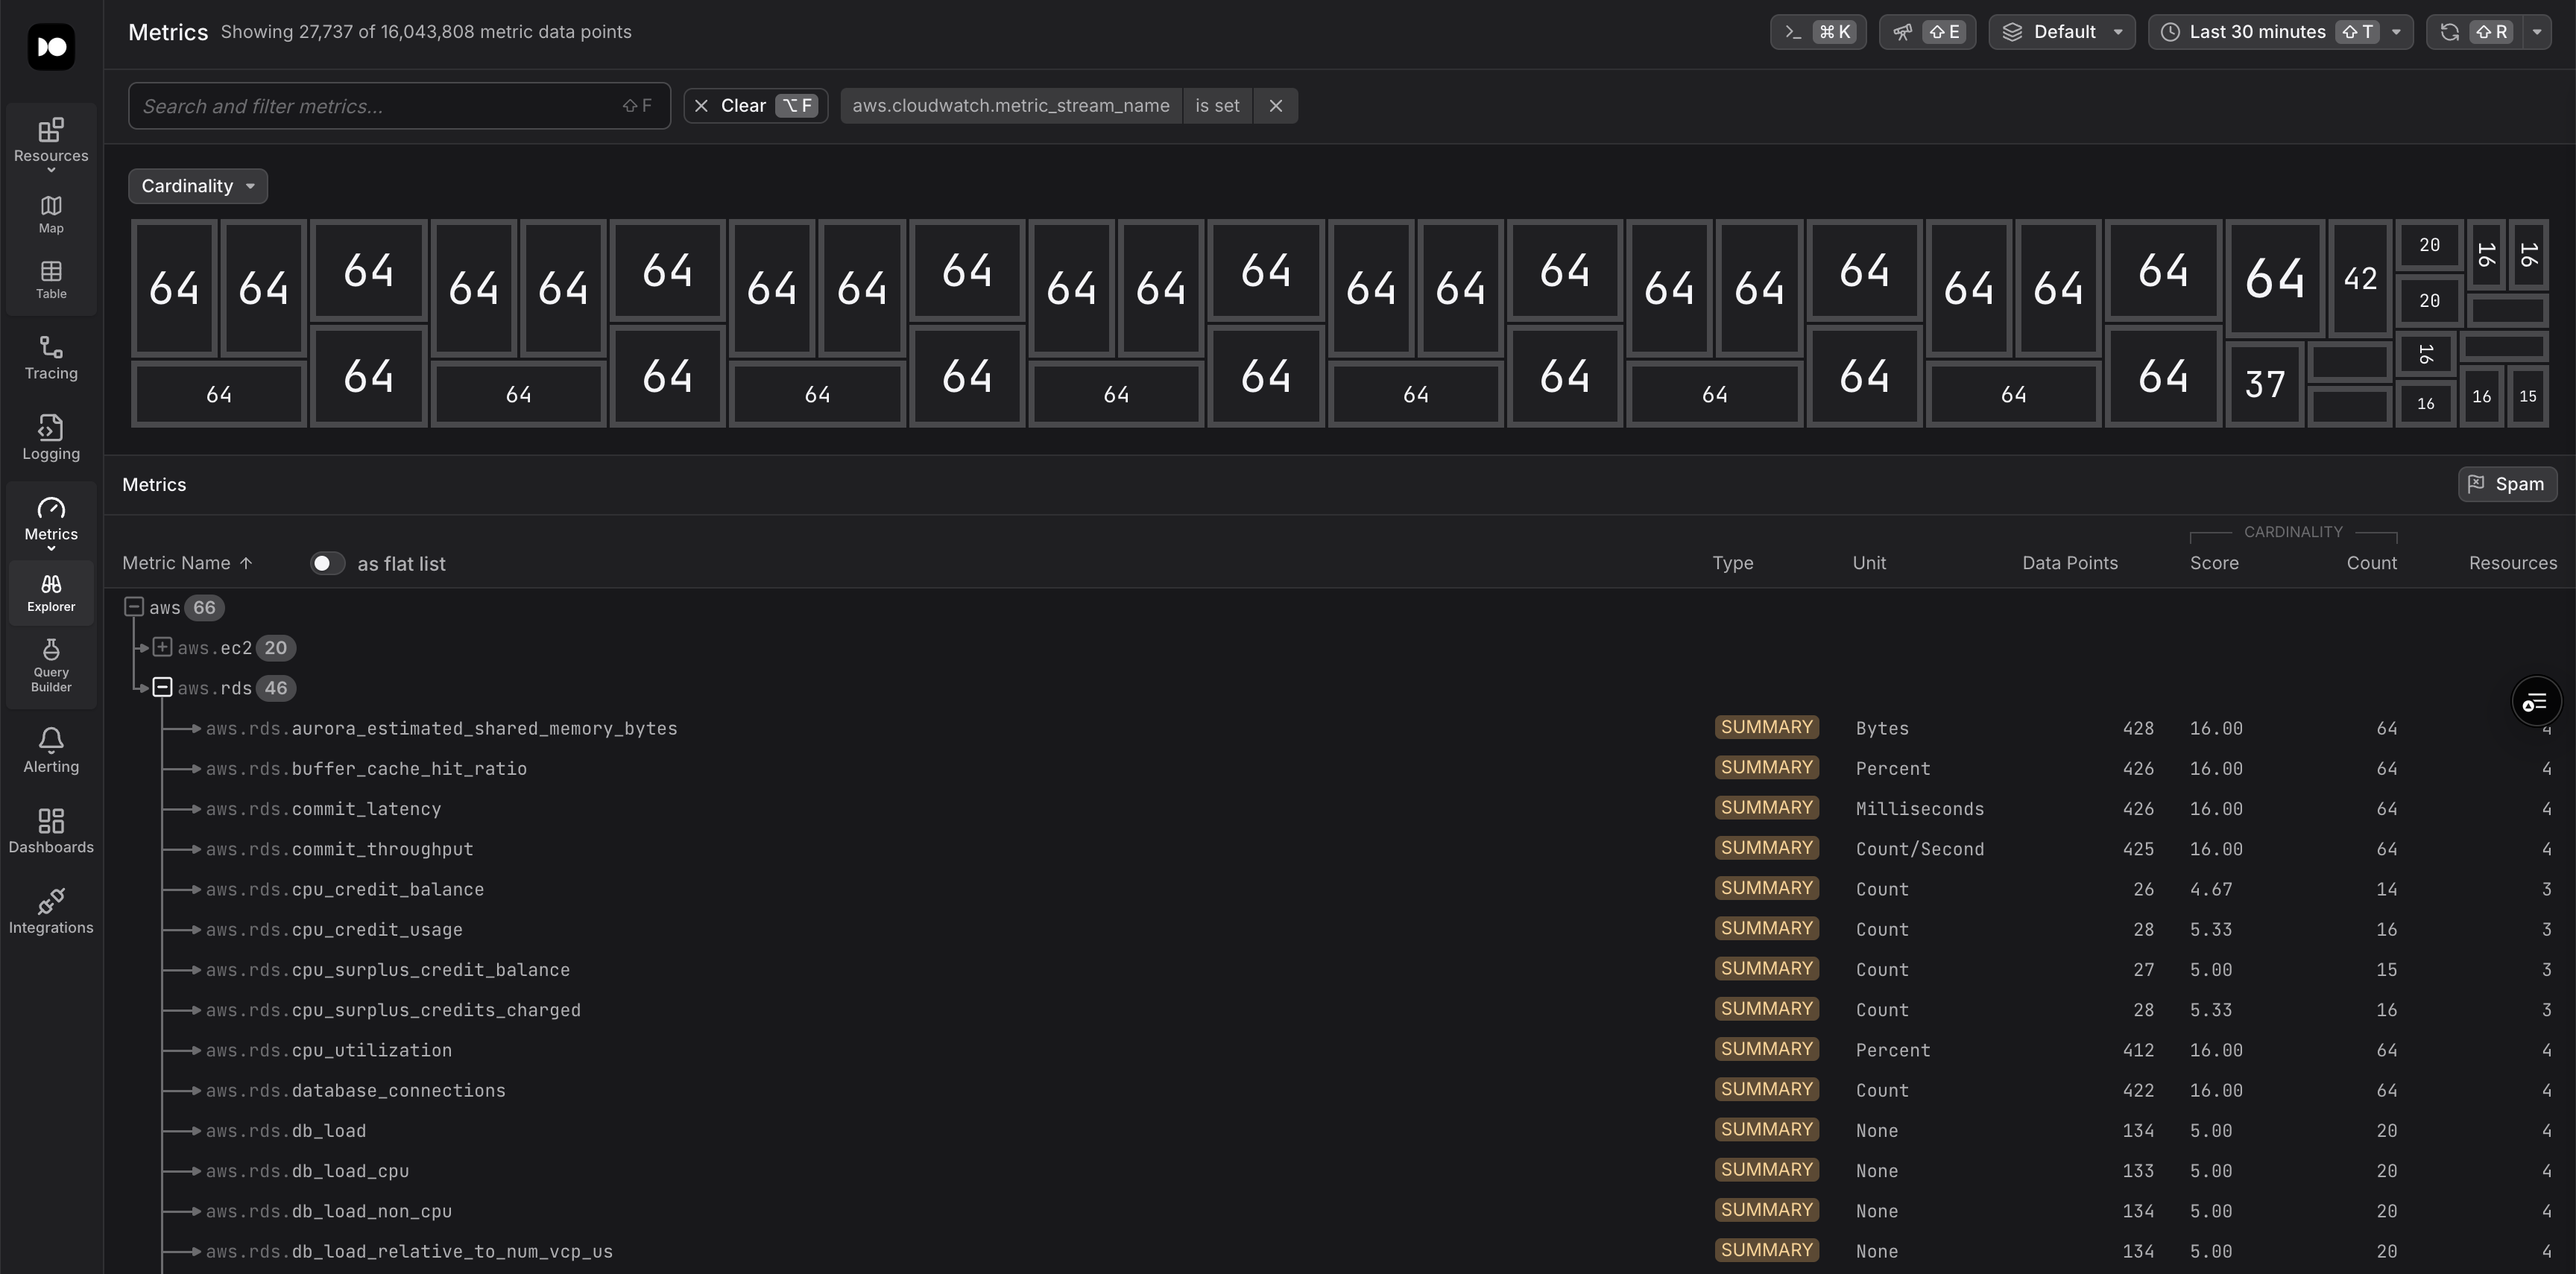Viewport: 2576px width, 1274px height.
Task: Go to the Tracing section
Action: pyautogui.click(x=51, y=358)
